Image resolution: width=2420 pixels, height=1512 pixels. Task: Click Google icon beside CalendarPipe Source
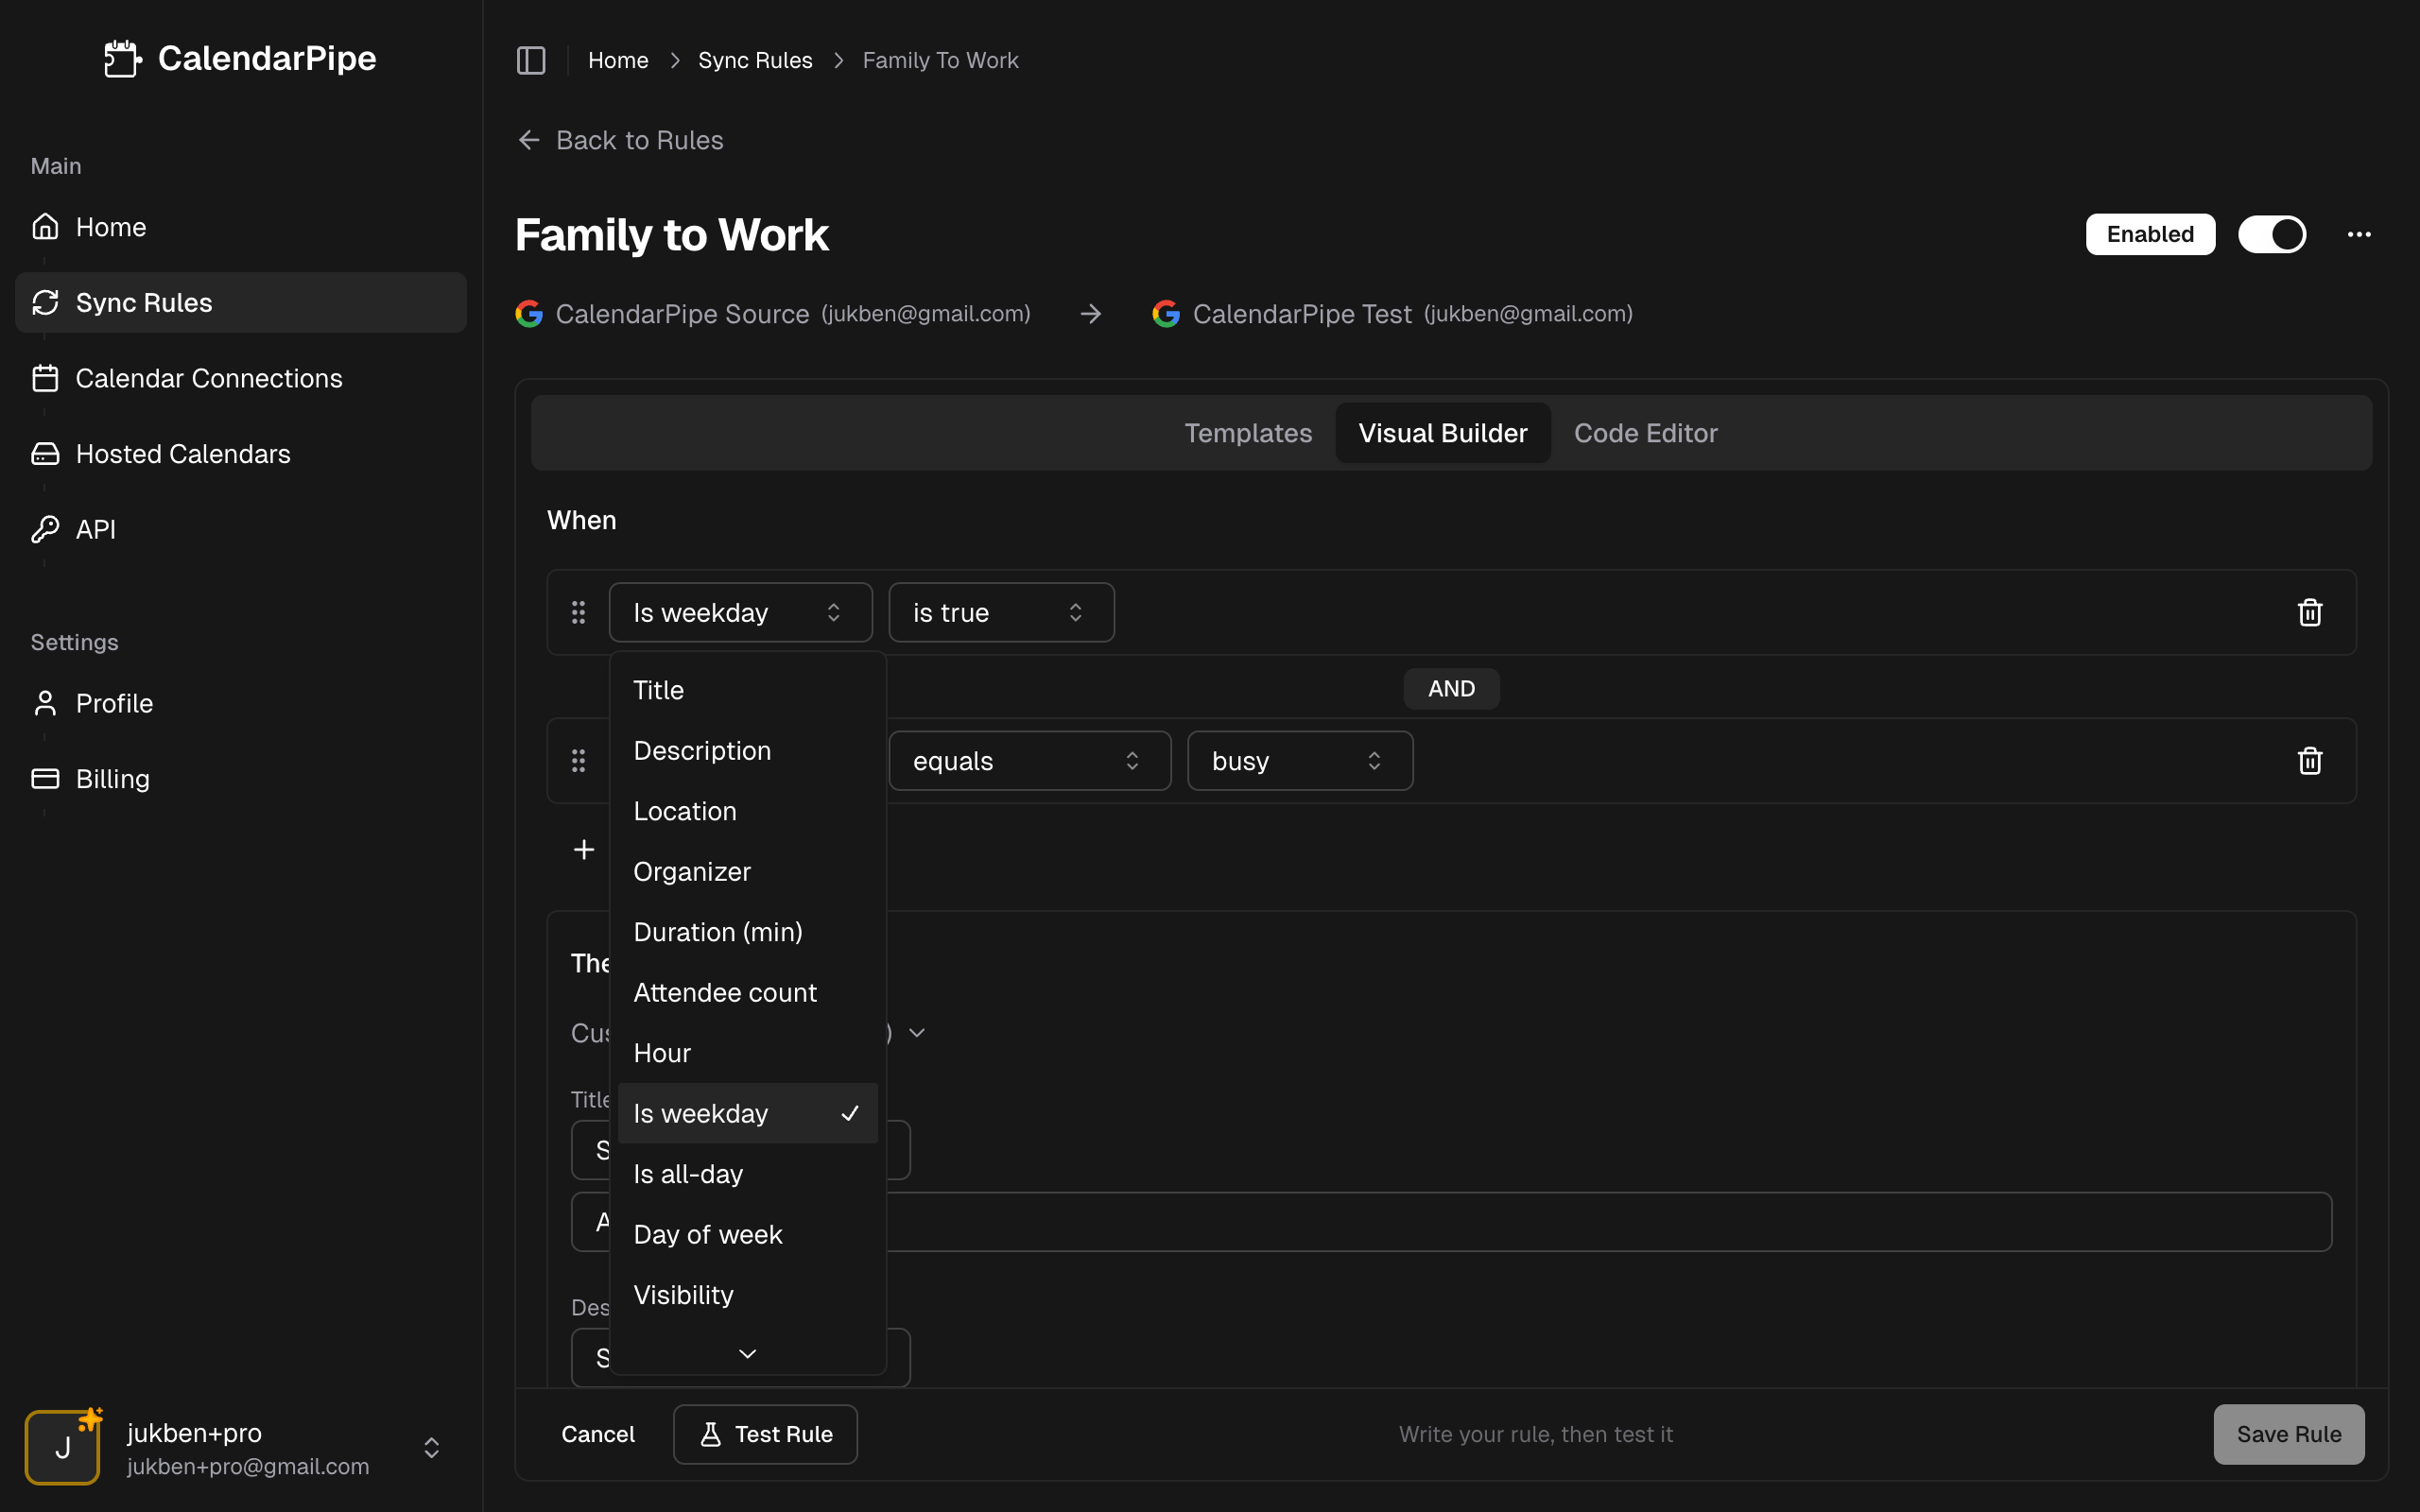pos(529,314)
